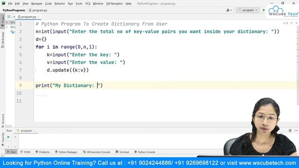Viewport: 299px width, 168px height.
Task: Toggle tool window bars button in status bar
Action: coord(3,156)
